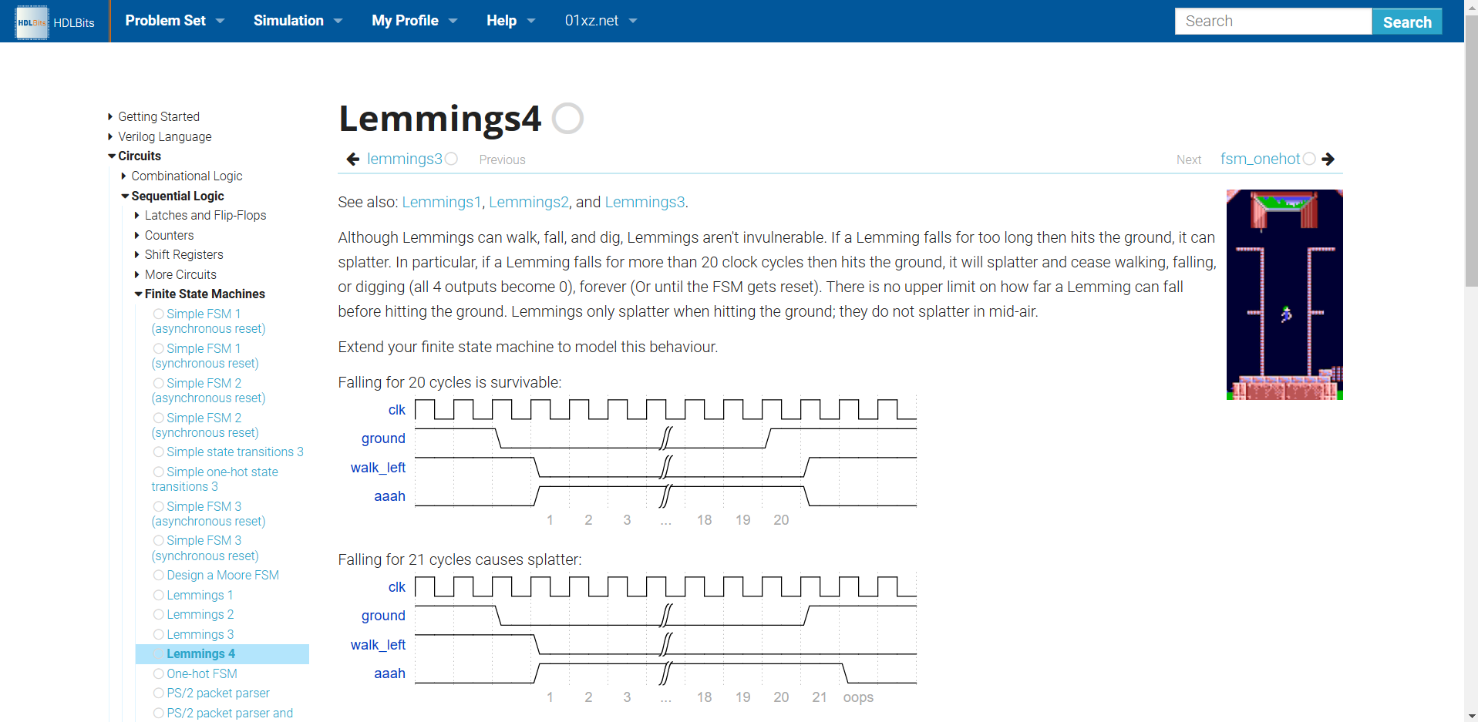Open Simple FSM 1 (asynchronous reset)

208,321
